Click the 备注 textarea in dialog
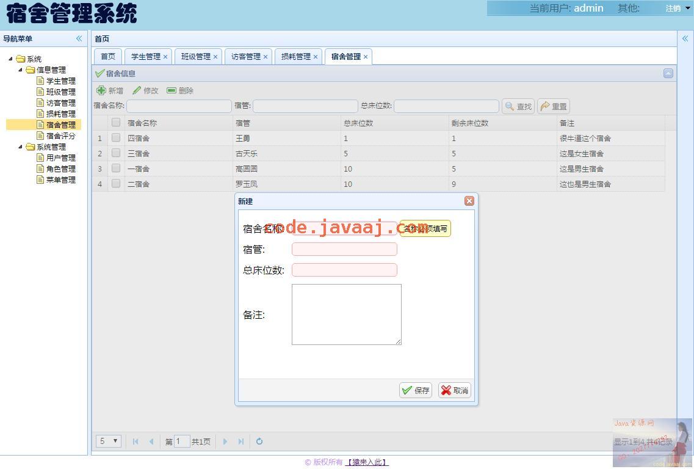 (x=346, y=314)
